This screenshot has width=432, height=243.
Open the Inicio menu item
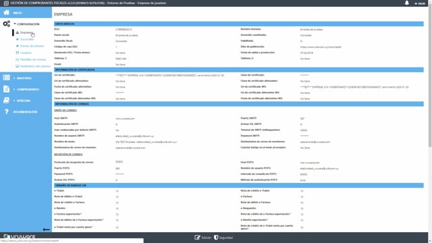coord(18,13)
